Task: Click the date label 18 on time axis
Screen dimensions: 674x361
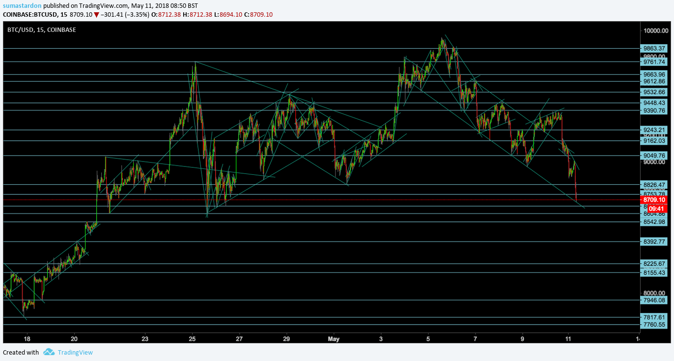Action: tap(27, 339)
